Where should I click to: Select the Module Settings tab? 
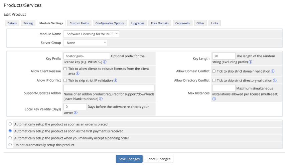pyautogui.click(x=51, y=23)
